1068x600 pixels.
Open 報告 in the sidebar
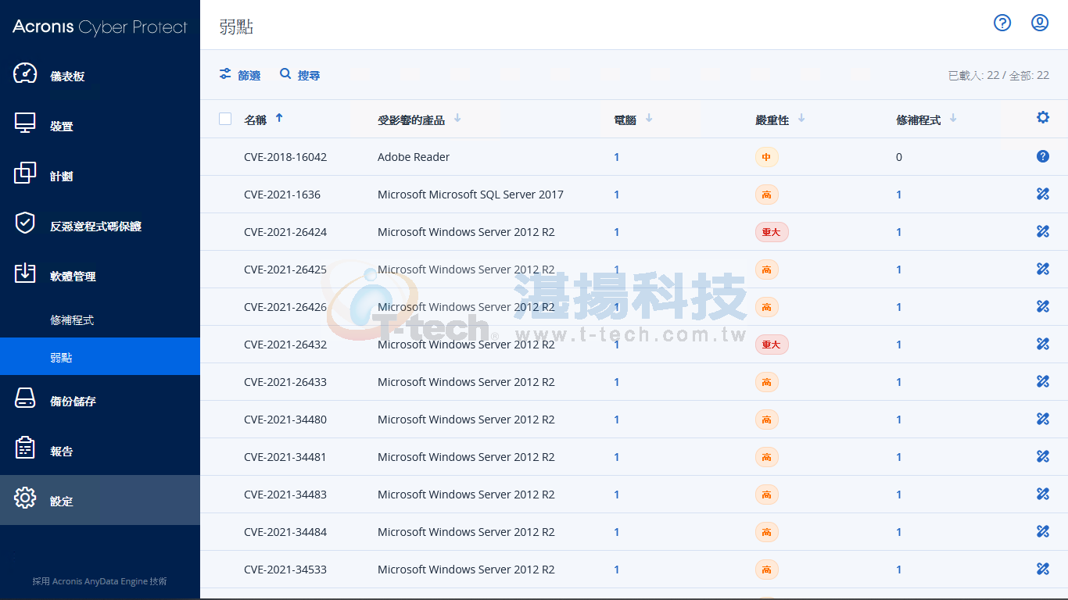pos(100,450)
